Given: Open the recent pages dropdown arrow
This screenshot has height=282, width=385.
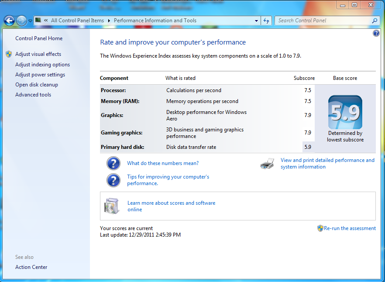Looking at the screenshot, I should [30, 21].
